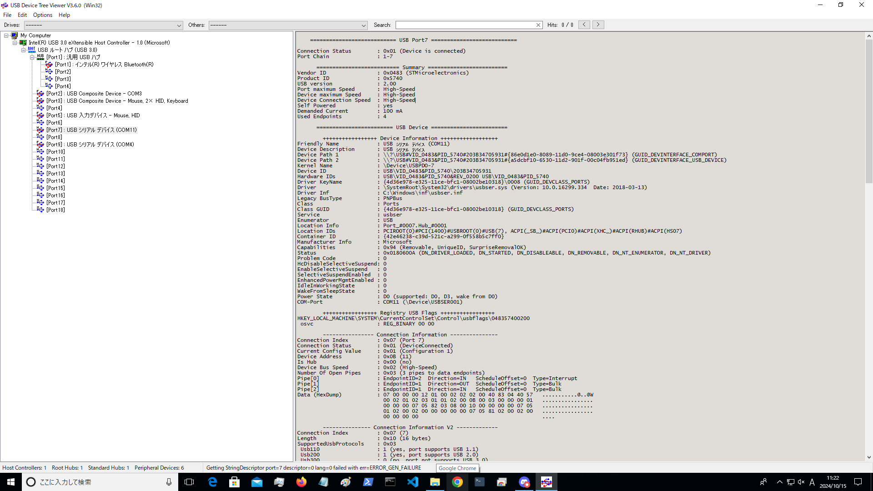The width and height of the screenshot is (873, 491).
Task: Open the Options menu
Action: coord(42,15)
